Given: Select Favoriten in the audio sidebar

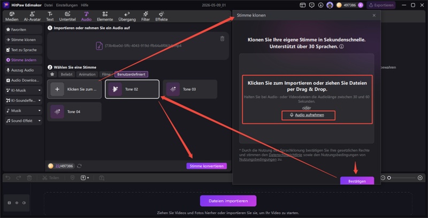Looking at the screenshot, I should [23, 29].
